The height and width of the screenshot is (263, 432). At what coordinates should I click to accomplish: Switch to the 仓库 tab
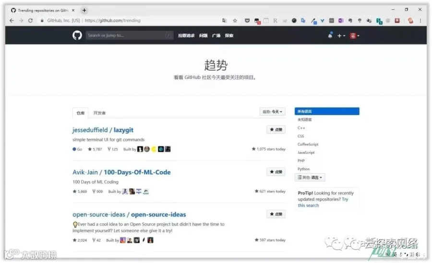(x=80, y=113)
